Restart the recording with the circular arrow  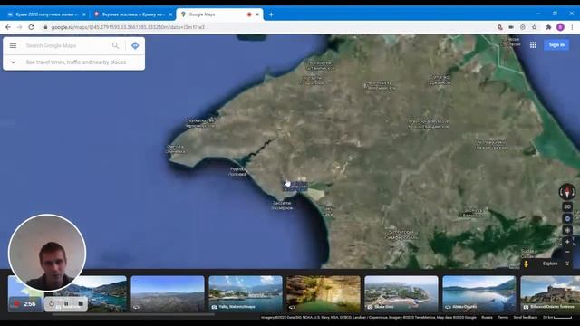pyautogui.click(x=52, y=304)
